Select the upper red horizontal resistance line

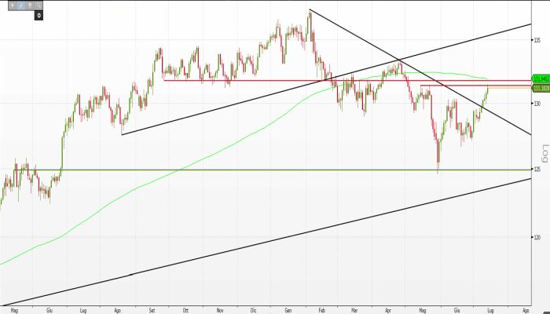(x=236, y=80)
